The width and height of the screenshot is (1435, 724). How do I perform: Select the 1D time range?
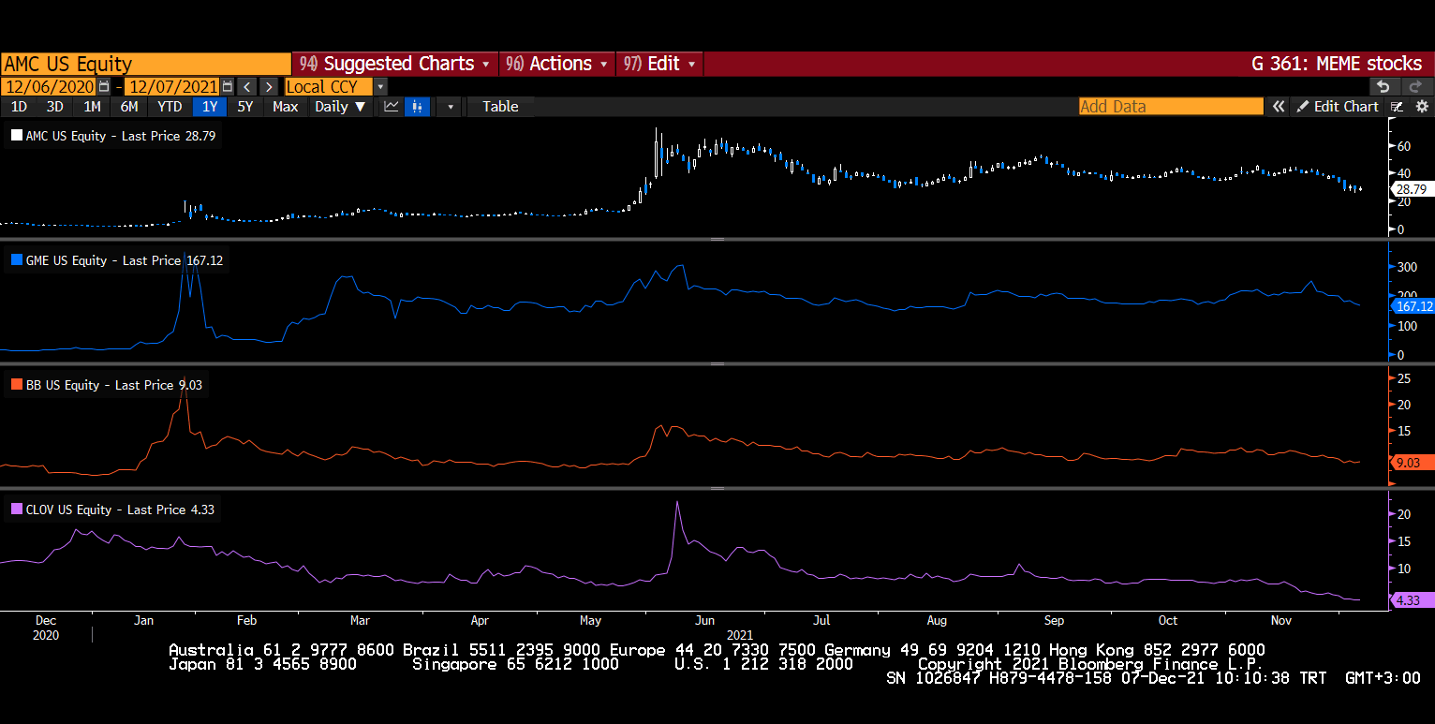(x=19, y=107)
